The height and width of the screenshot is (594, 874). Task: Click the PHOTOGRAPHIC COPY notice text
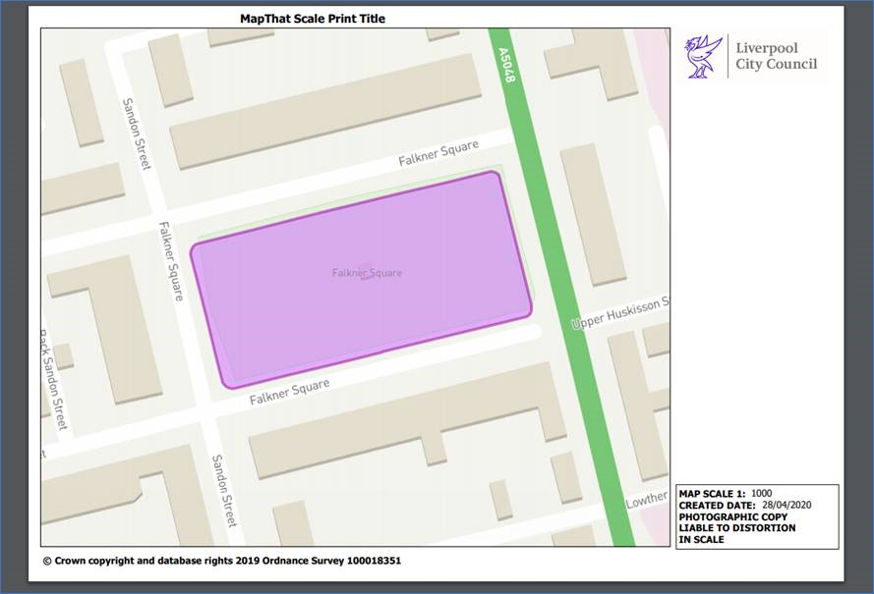(x=737, y=528)
